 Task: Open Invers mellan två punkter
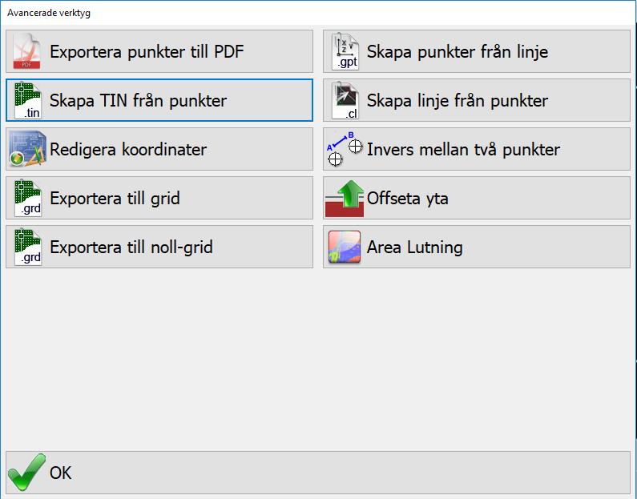(x=463, y=150)
